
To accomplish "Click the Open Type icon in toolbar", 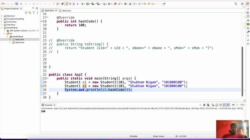I will coord(115,4).
